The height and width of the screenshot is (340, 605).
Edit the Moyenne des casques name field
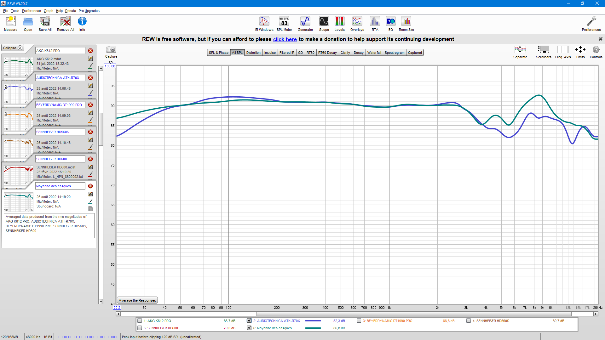tap(60, 186)
